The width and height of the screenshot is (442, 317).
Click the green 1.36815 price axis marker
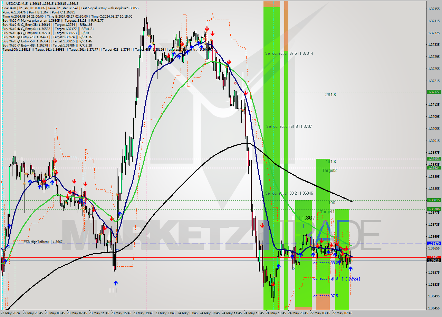434,200
